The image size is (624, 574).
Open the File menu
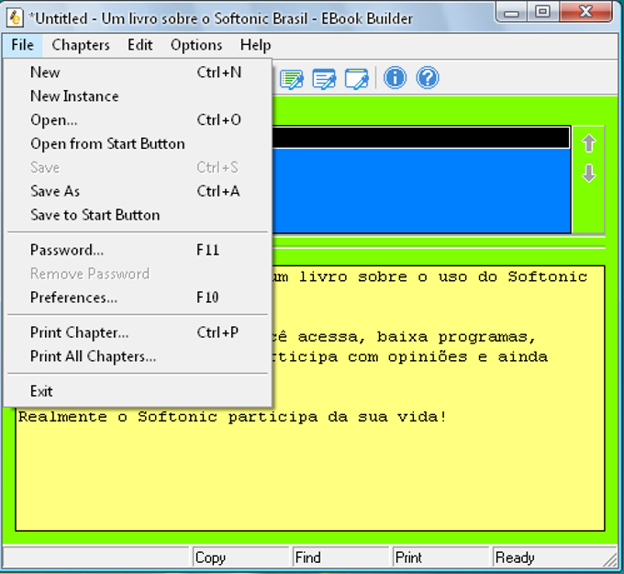pos(22,45)
